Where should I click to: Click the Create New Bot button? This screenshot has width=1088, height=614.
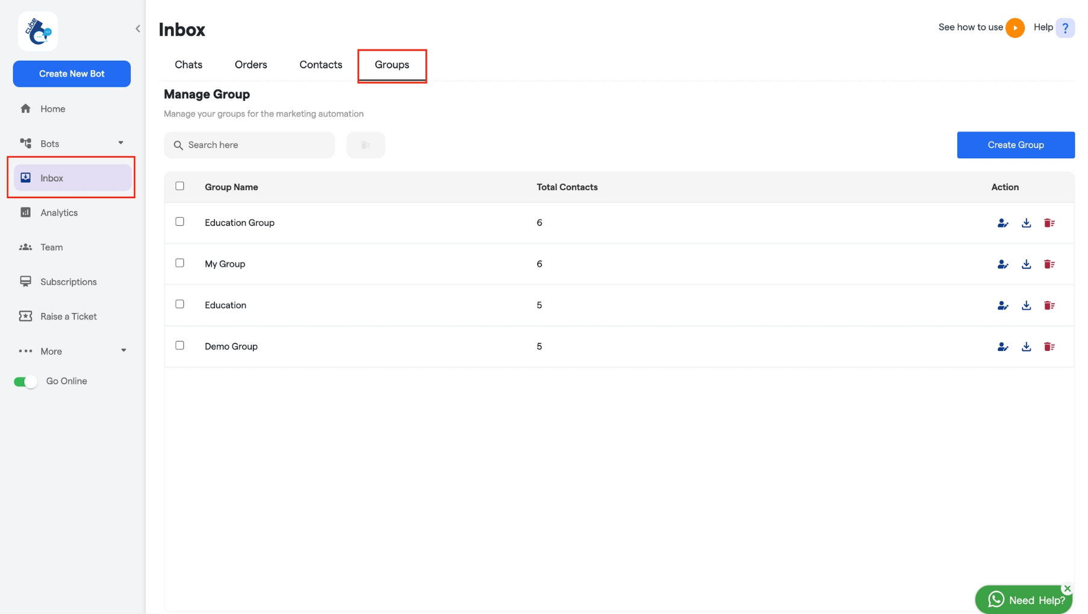(72, 73)
